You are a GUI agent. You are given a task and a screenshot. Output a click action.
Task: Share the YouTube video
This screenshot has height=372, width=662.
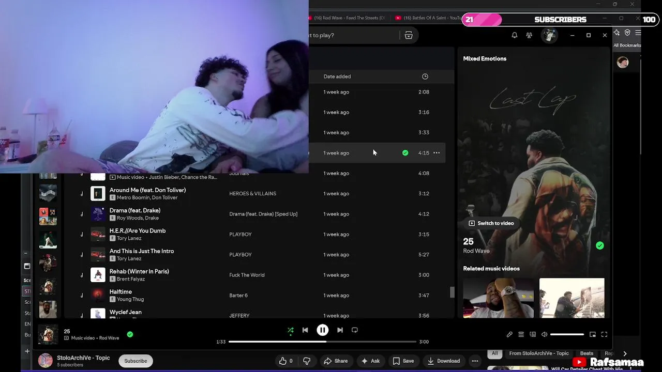[335, 361]
